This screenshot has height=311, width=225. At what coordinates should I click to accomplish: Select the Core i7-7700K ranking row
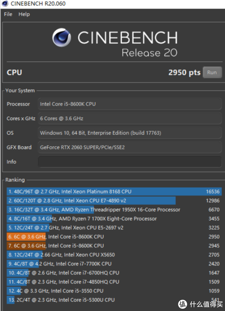(114, 264)
